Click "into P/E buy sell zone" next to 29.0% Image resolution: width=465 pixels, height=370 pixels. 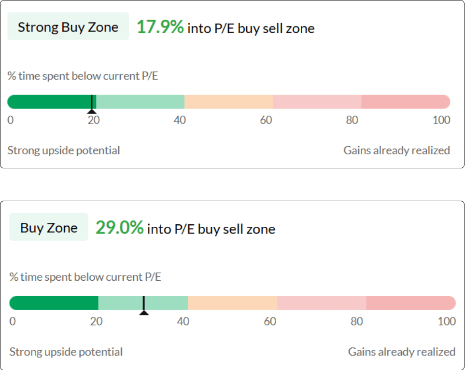coord(211,229)
